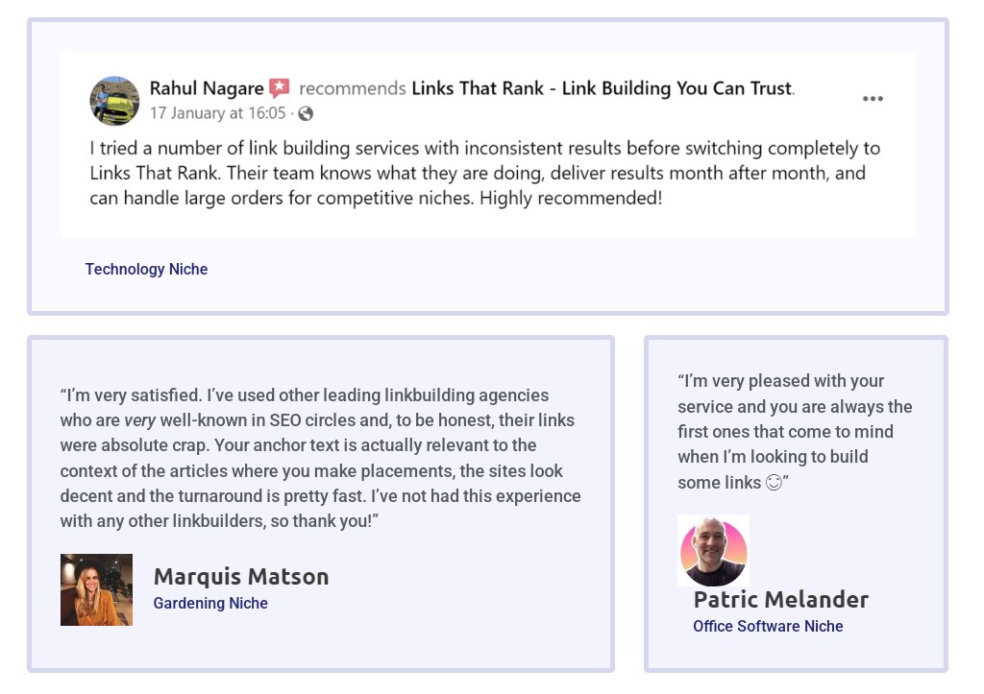Click the Patric Melander name heading

780,599
